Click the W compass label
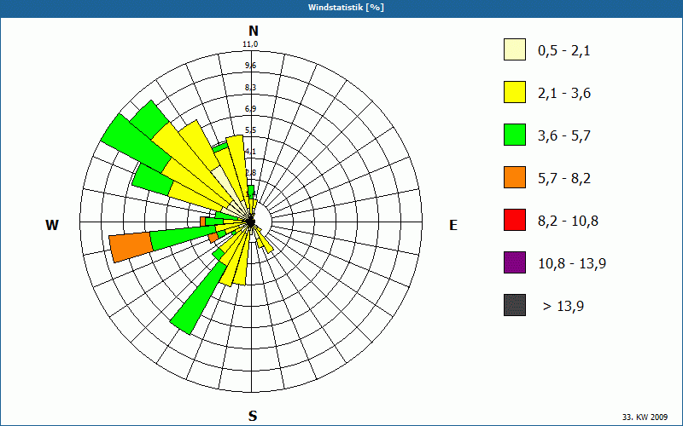The image size is (683, 426). pyautogui.click(x=52, y=225)
